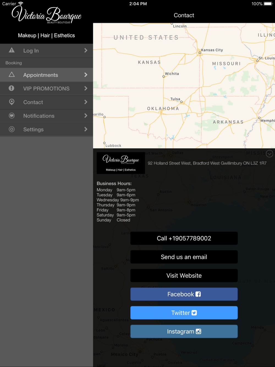
Task: Open the Notifications menu item
Action: (x=46, y=116)
